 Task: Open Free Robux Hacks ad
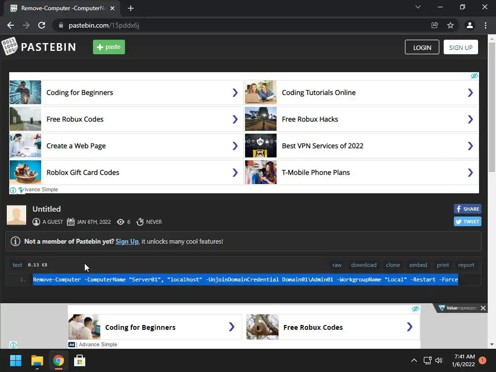[361, 119]
